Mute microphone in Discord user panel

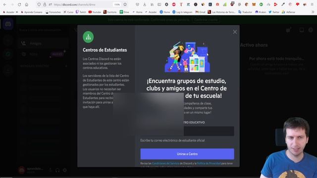tap(51, 170)
